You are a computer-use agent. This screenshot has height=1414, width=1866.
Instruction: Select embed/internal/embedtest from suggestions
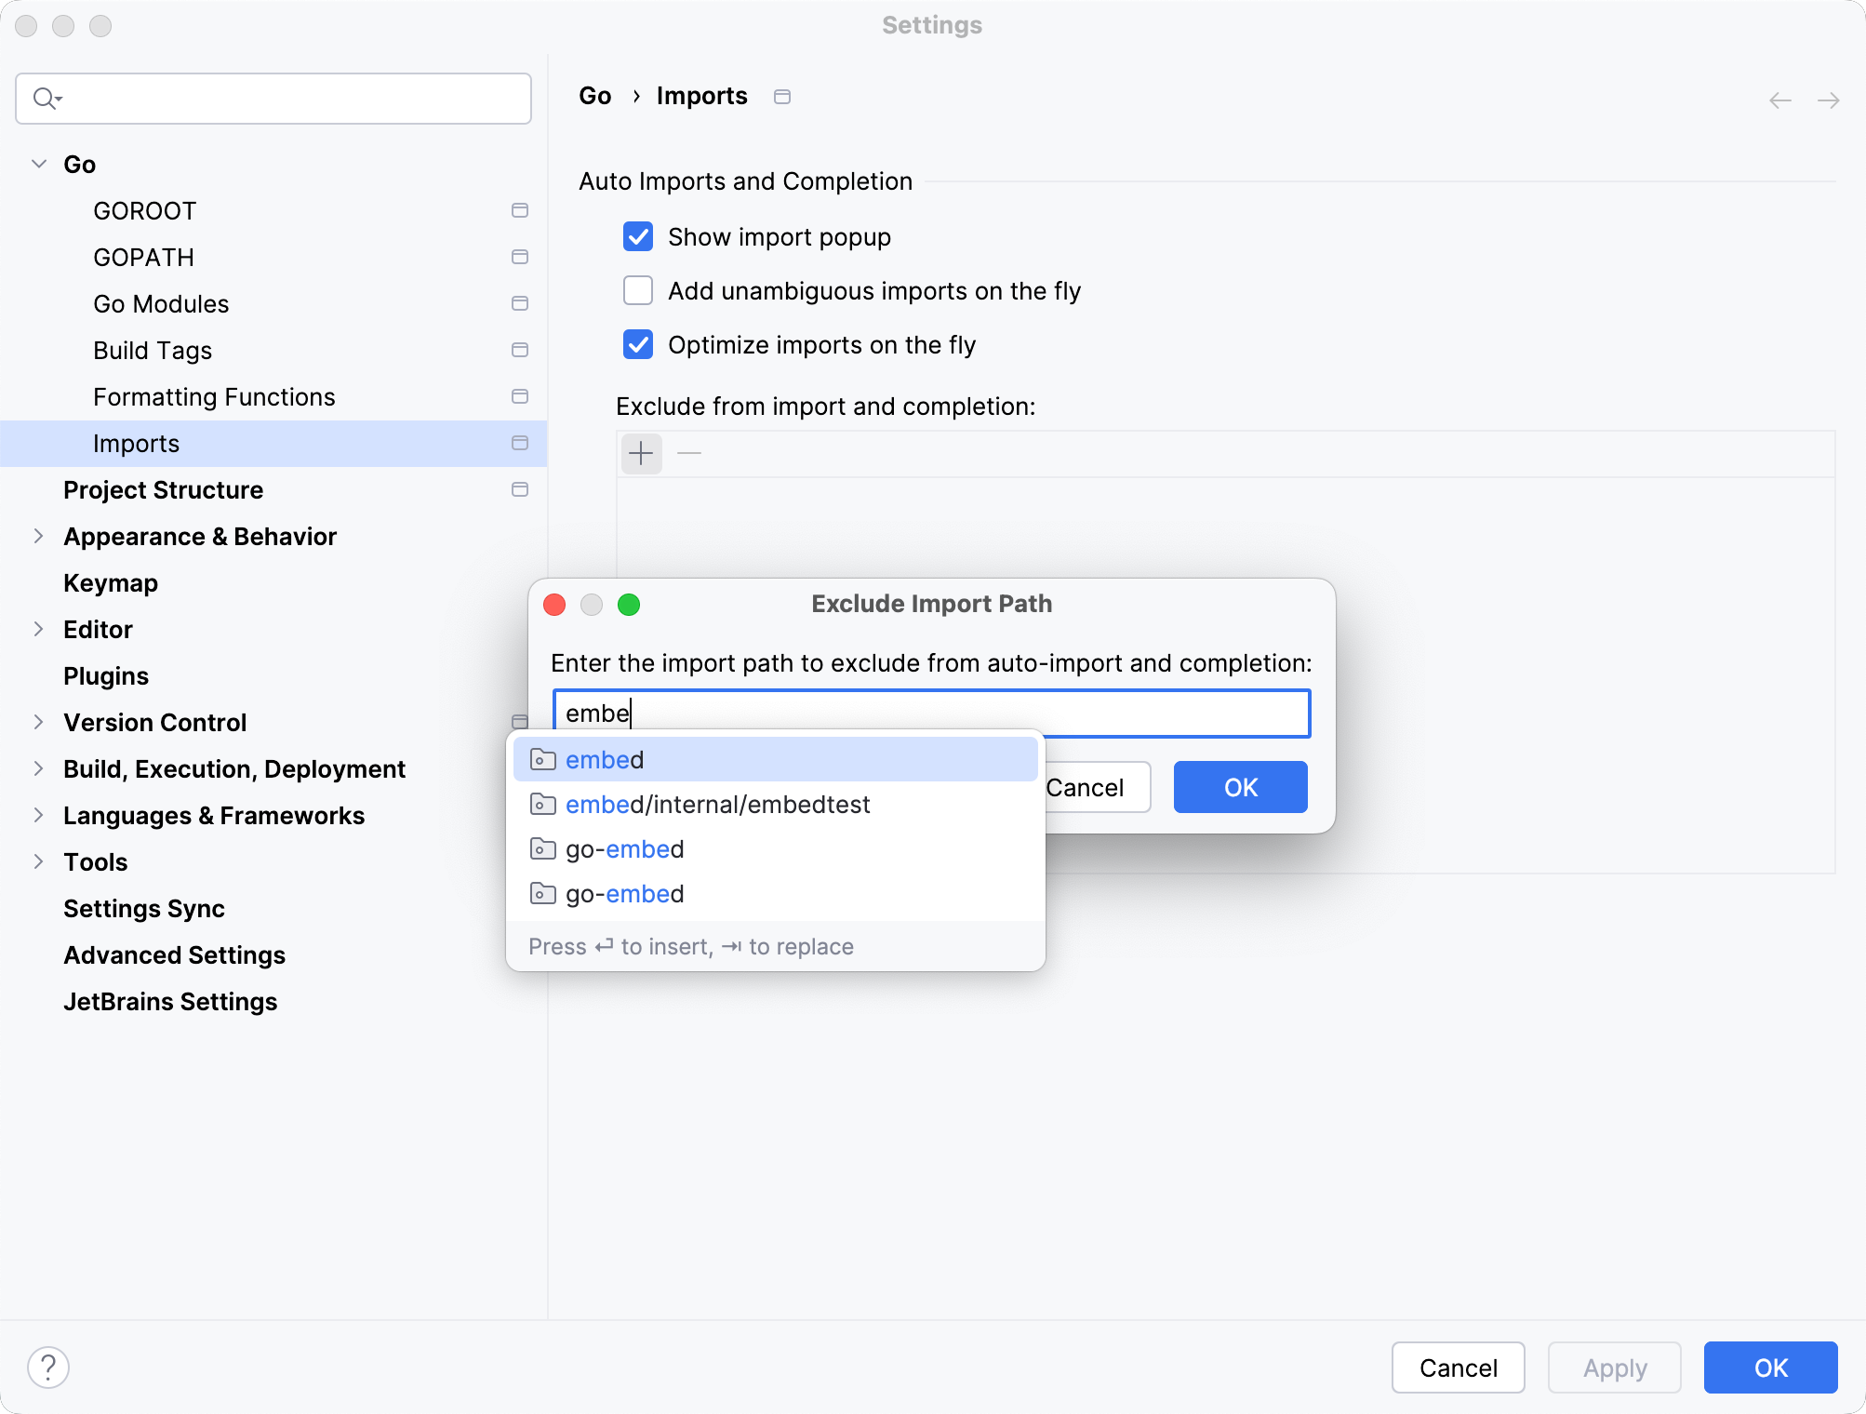pyautogui.click(x=717, y=804)
